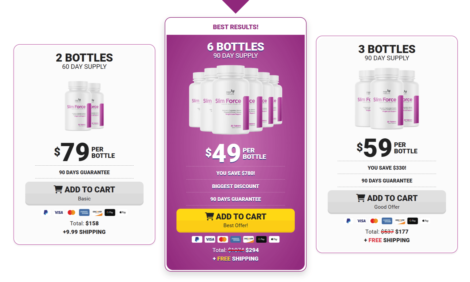Click the Best Results! banner heading
This screenshot has height=282, width=470.
[x=236, y=27]
